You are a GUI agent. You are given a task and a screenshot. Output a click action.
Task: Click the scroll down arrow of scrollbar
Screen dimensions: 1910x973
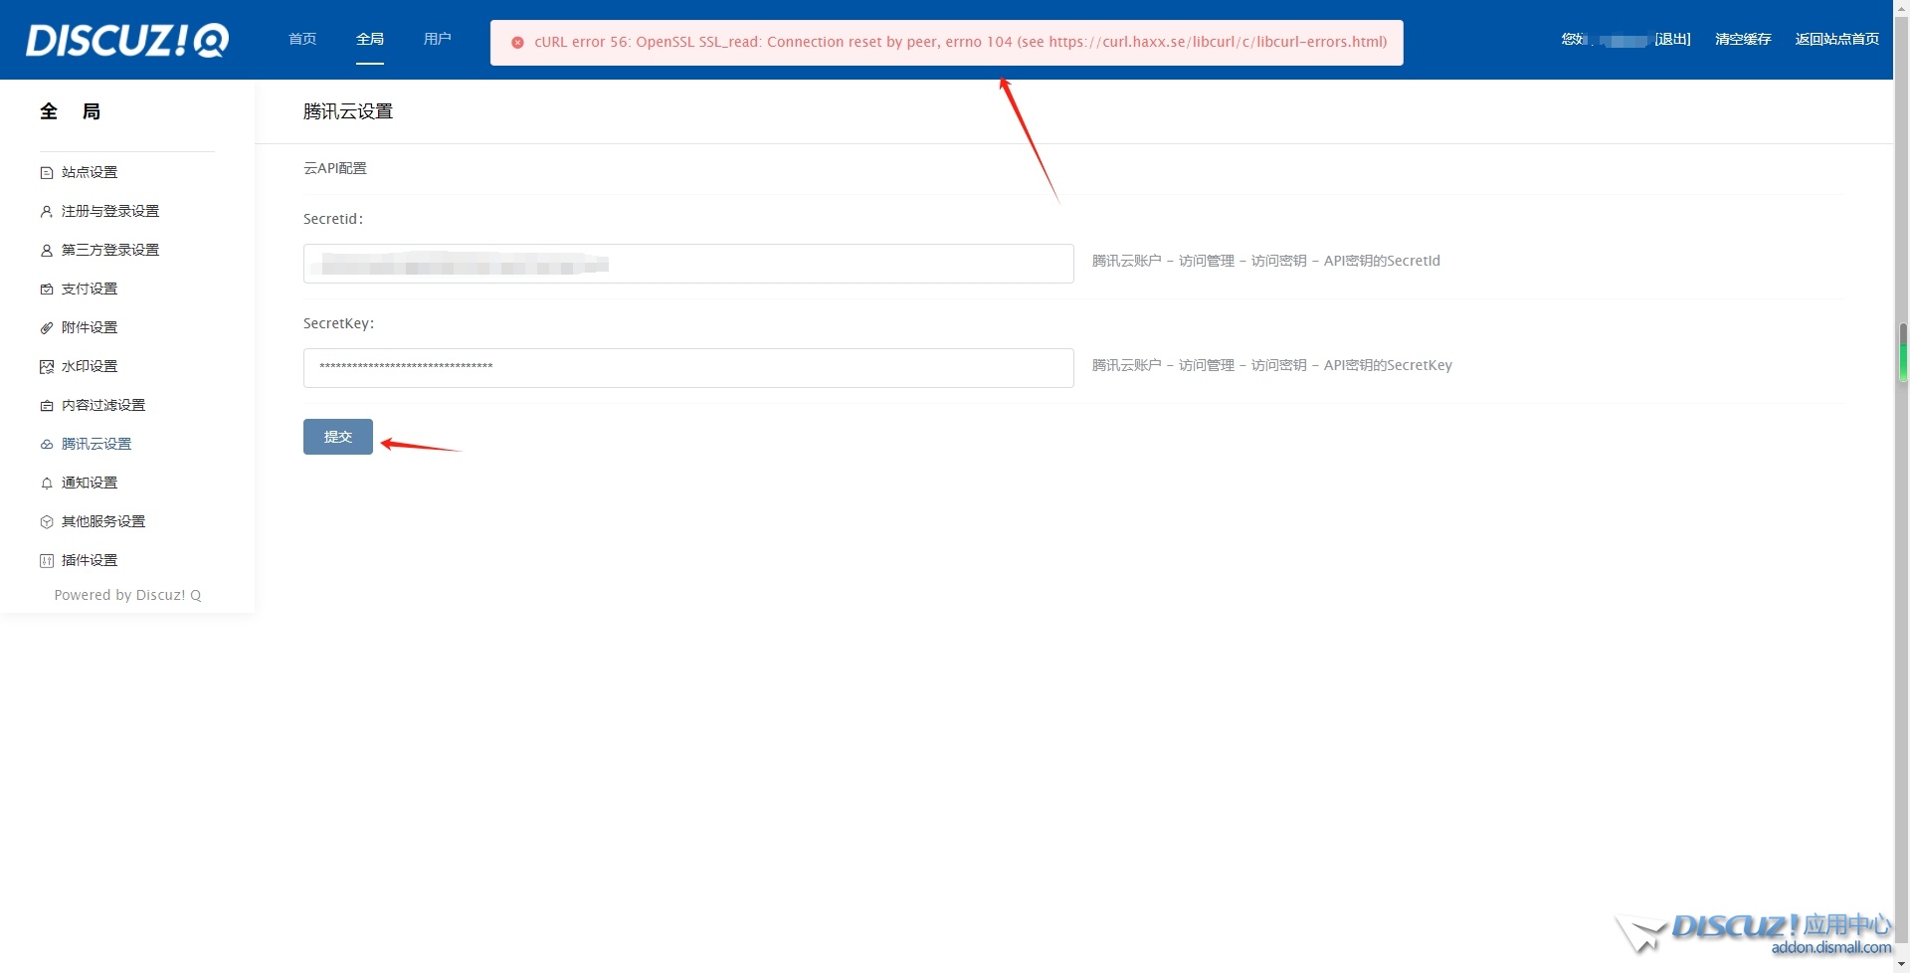pyautogui.click(x=1901, y=963)
